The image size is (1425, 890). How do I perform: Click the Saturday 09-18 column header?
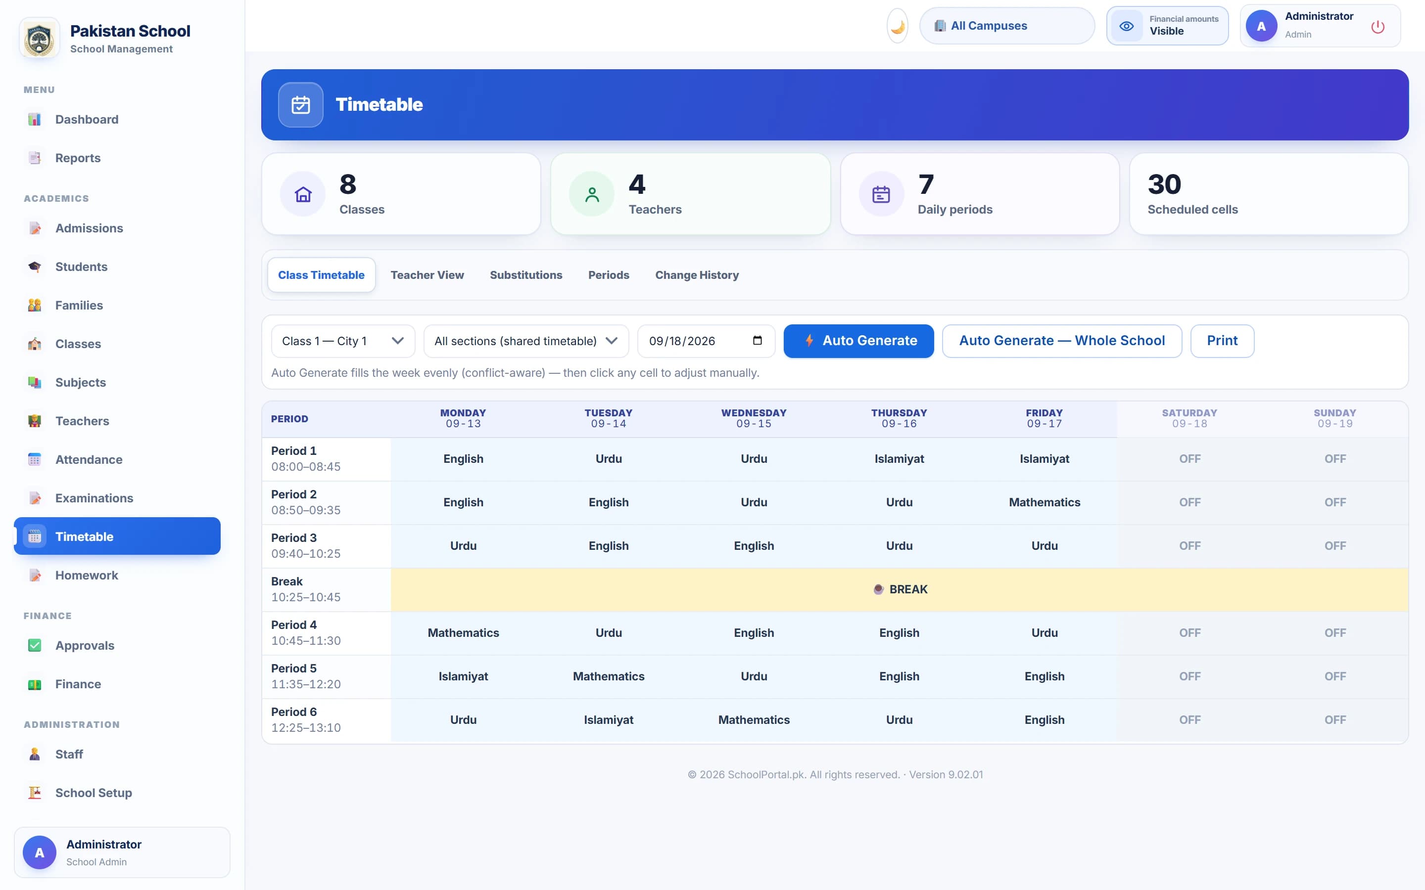coord(1189,418)
